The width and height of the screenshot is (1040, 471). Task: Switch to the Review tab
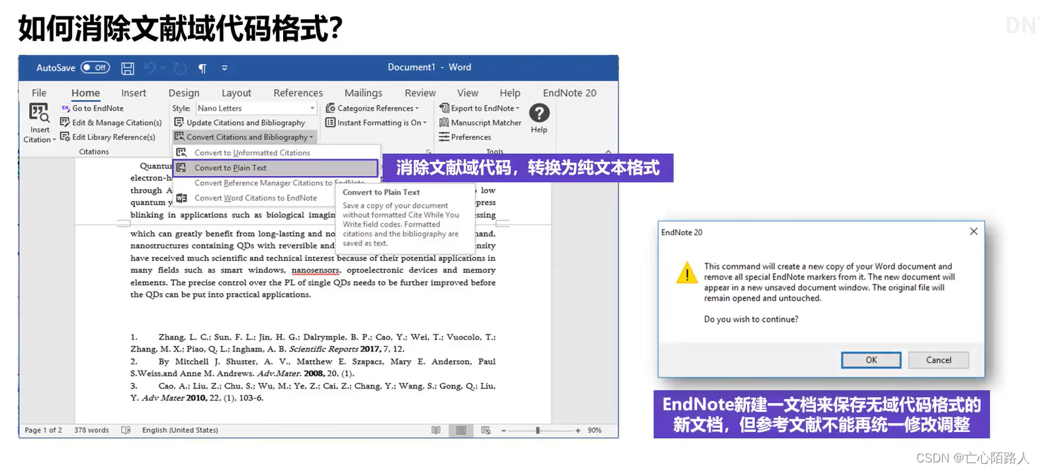[x=420, y=93]
